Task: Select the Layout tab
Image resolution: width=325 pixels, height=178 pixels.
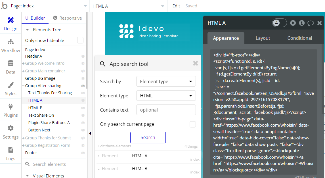Action: tap(263, 38)
